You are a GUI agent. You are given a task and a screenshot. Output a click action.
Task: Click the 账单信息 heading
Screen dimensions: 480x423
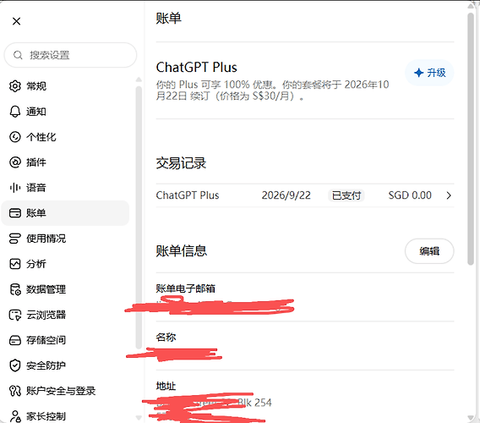coord(182,251)
